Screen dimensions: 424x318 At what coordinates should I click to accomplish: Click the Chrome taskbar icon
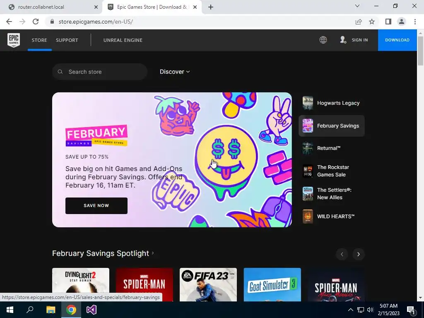pos(71,310)
